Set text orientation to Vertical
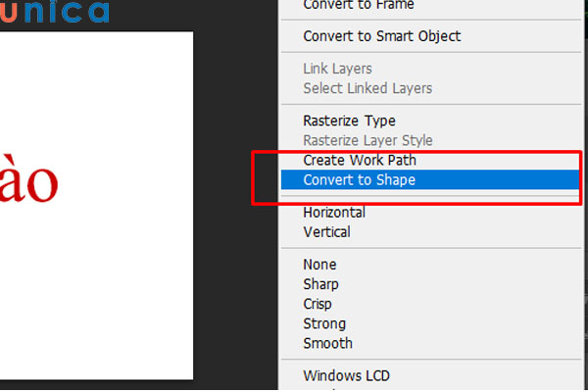Viewport: 588px width, 392px height. (326, 232)
